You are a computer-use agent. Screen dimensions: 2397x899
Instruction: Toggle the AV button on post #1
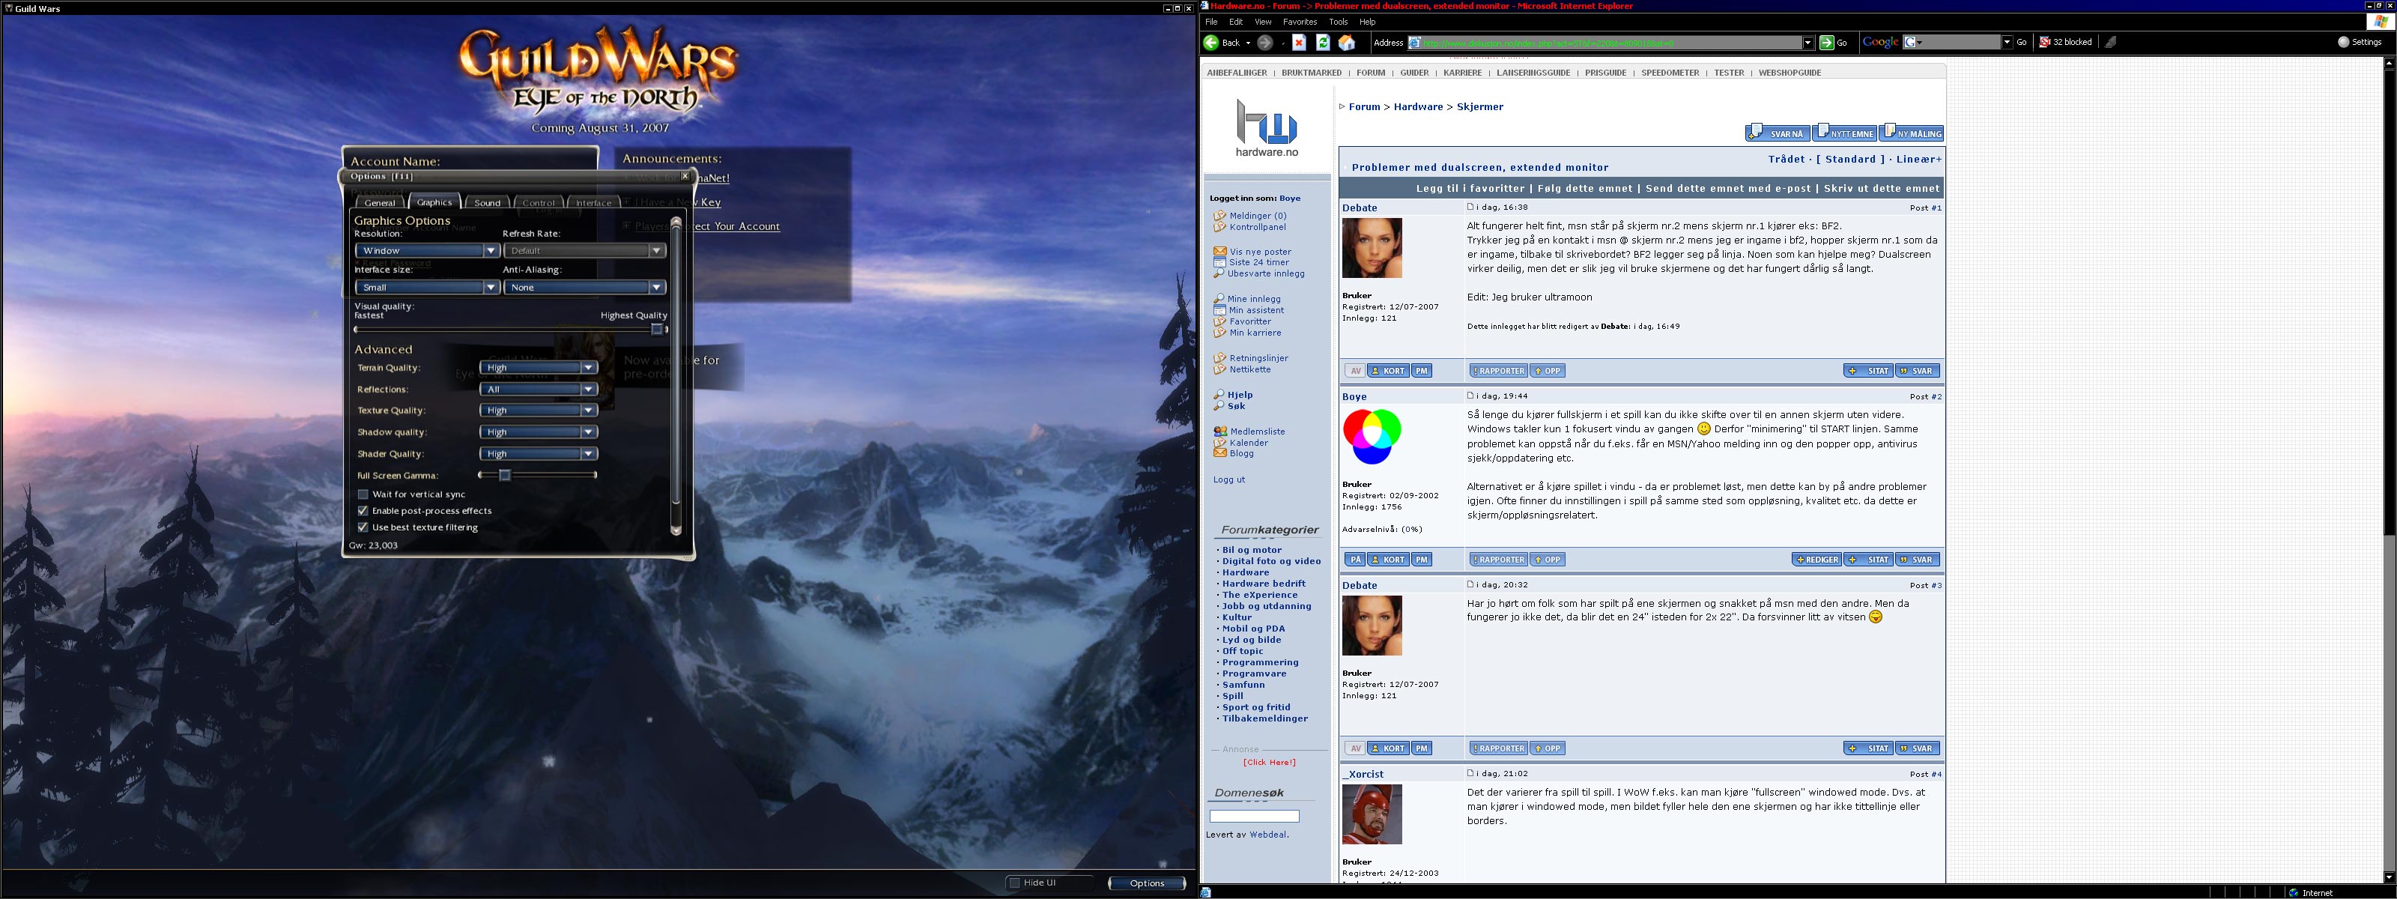tap(1355, 372)
